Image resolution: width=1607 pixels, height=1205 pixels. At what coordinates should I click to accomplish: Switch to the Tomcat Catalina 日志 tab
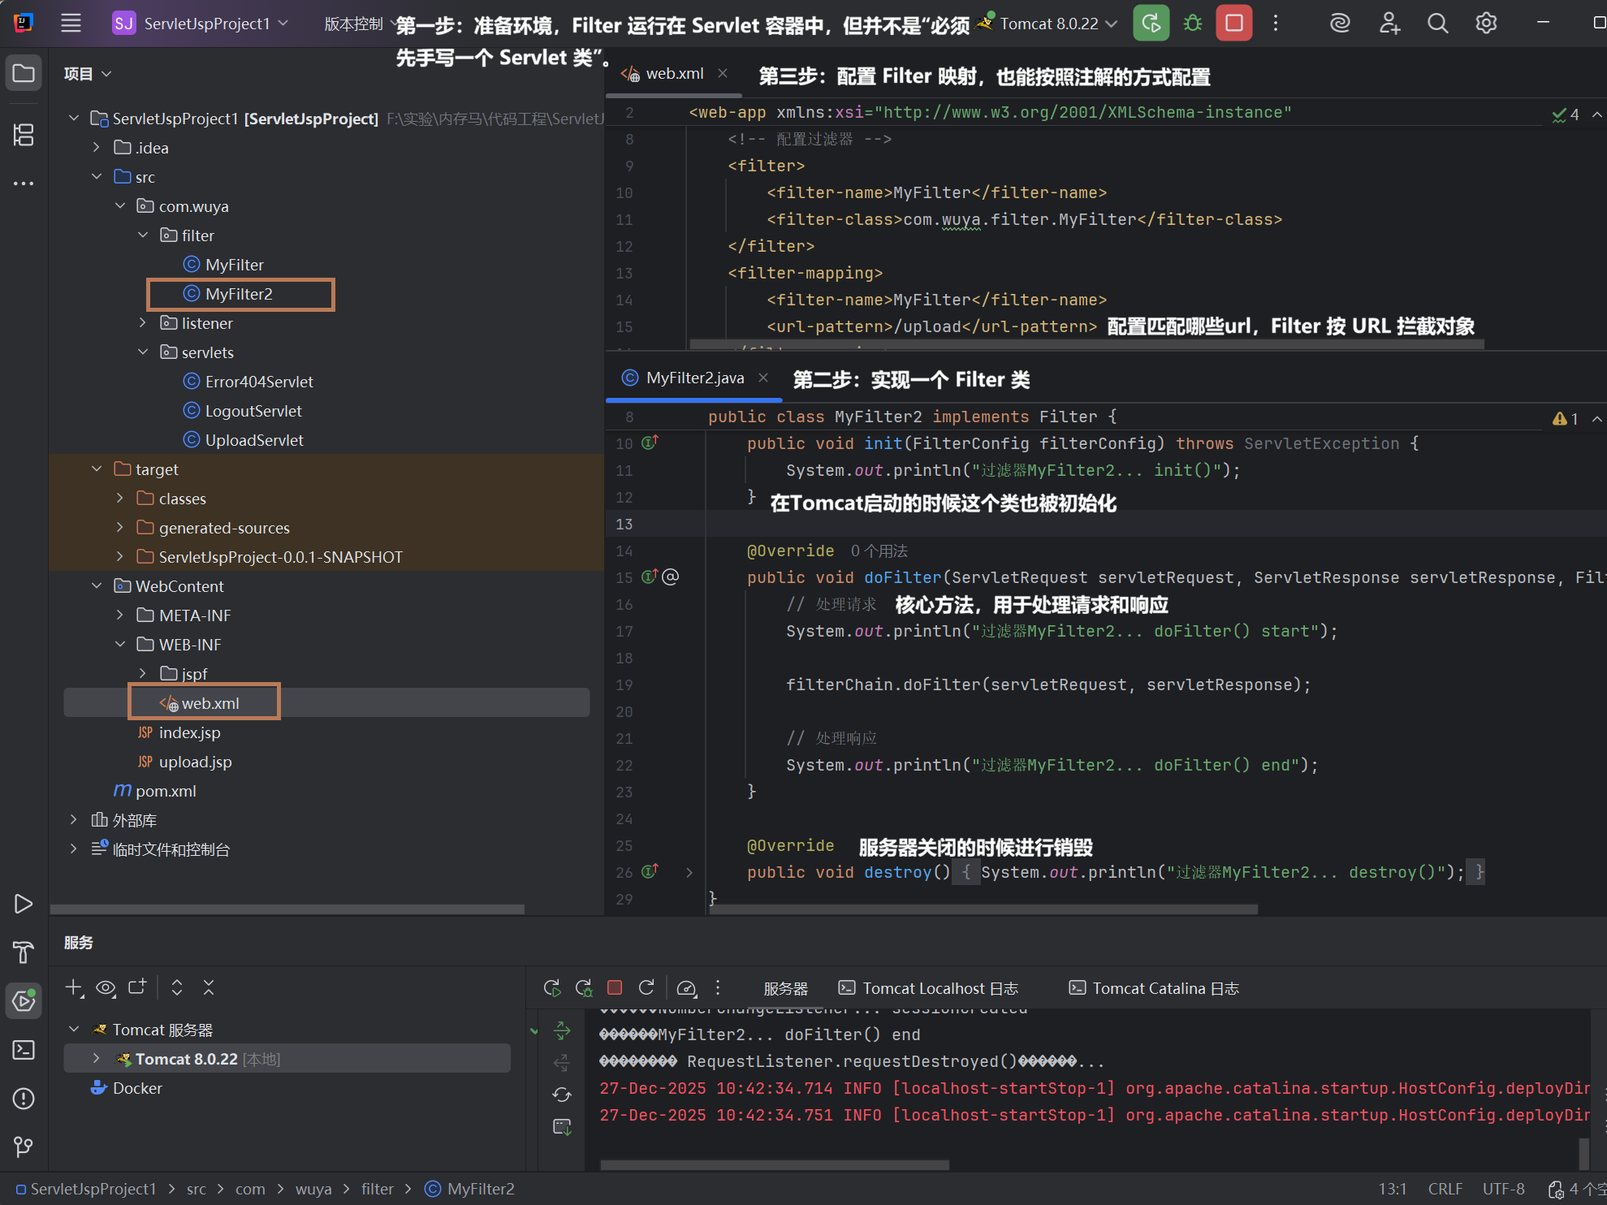pyautogui.click(x=1154, y=988)
